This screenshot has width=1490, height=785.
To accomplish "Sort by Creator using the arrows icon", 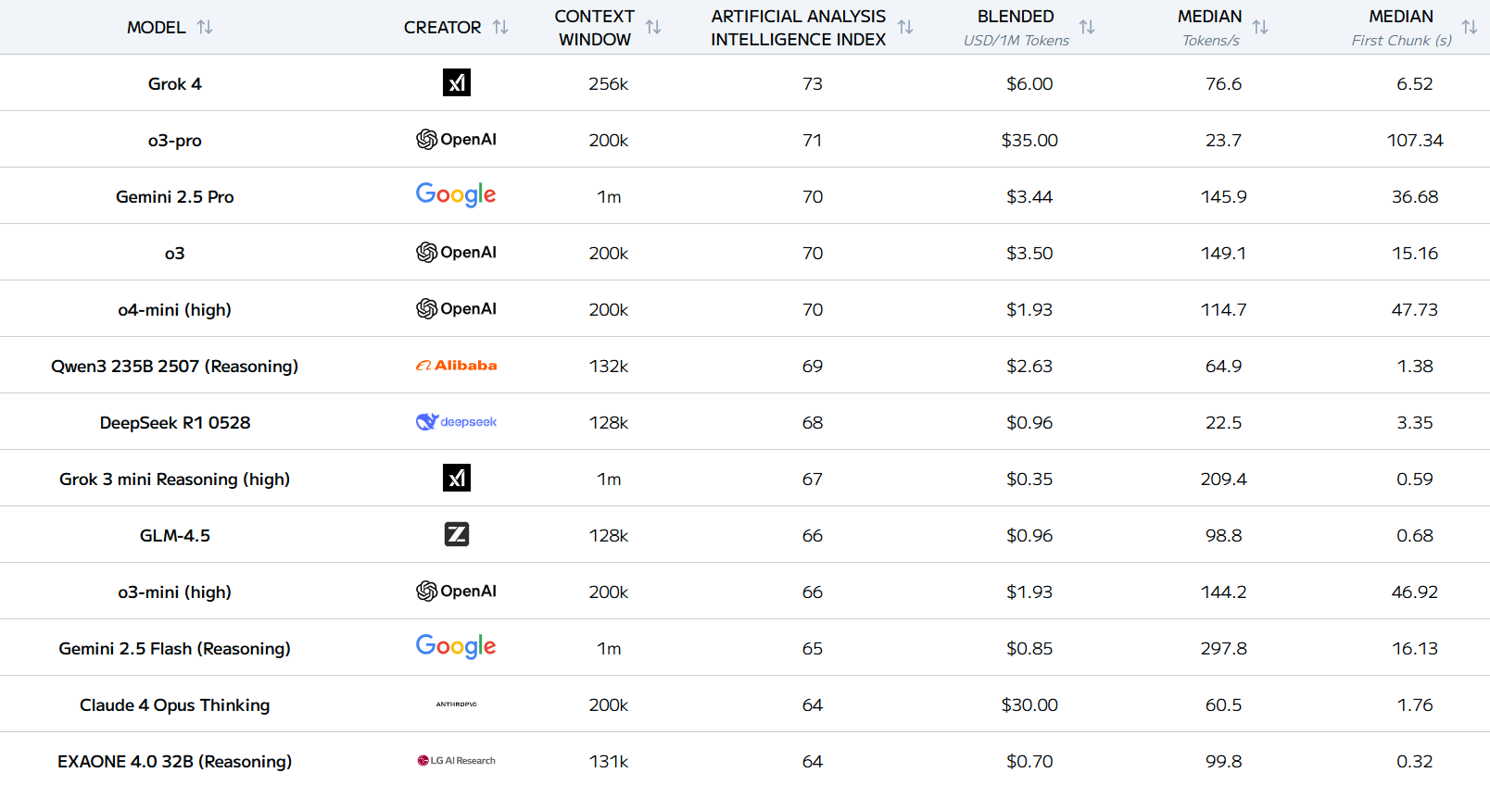I will pos(500,28).
